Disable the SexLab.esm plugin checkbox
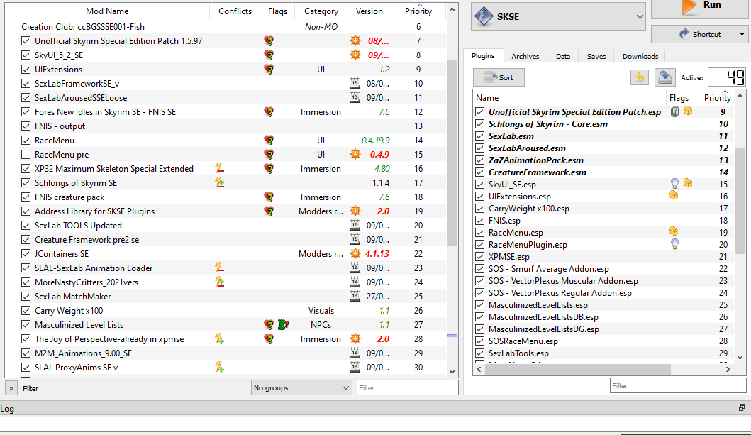The width and height of the screenshot is (751, 435). (x=480, y=136)
